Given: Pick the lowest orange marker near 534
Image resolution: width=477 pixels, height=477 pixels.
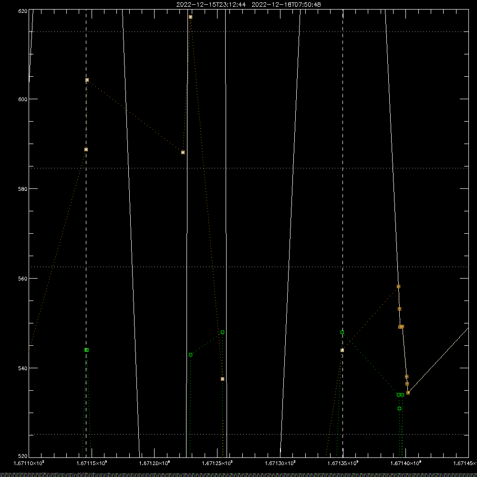Looking at the screenshot, I should click(x=408, y=393).
